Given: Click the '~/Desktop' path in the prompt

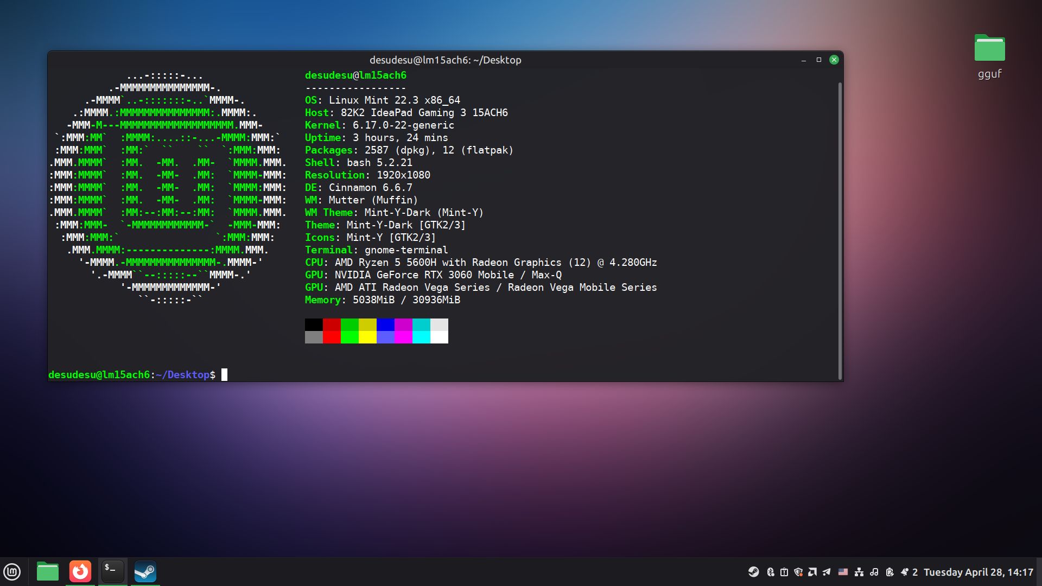Looking at the screenshot, I should coord(183,374).
